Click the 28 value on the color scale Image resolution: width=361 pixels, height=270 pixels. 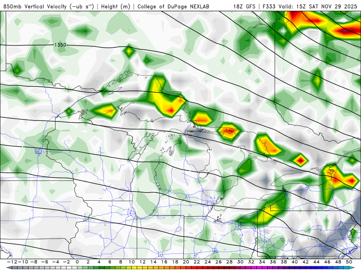[230, 262]
